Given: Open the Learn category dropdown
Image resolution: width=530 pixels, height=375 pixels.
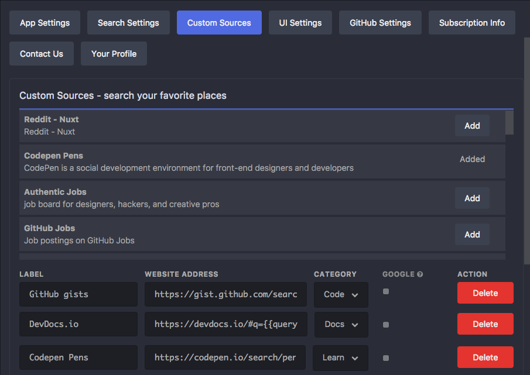Looking at the screenshot, I should [x=340, y=358].
